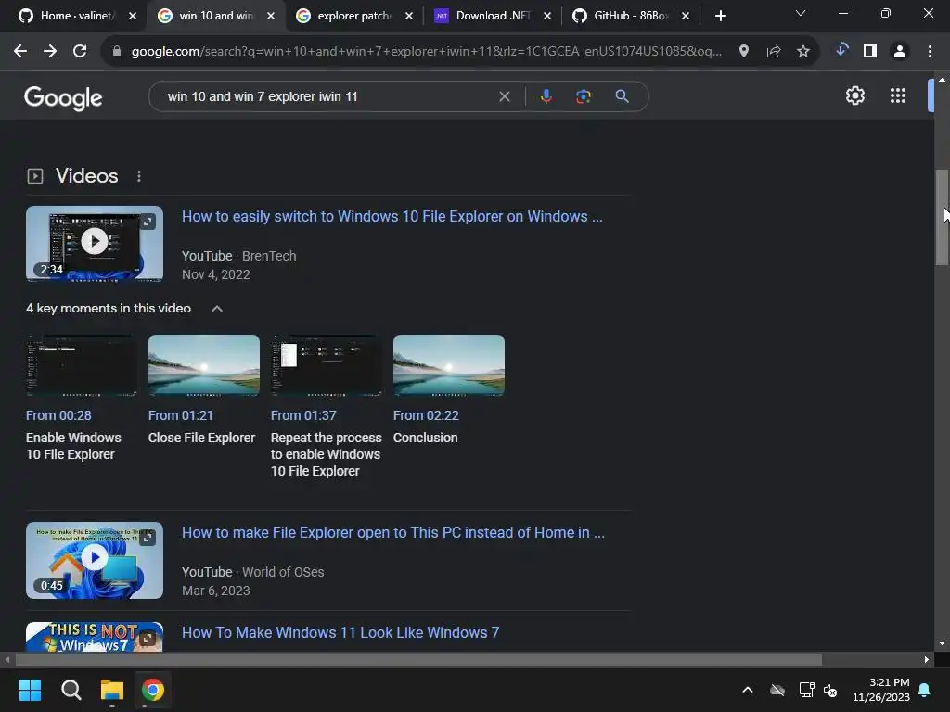
Task: Open the 'Enable Windows 10 File Explorer' moment thumbnail
Action: [82, 365]
